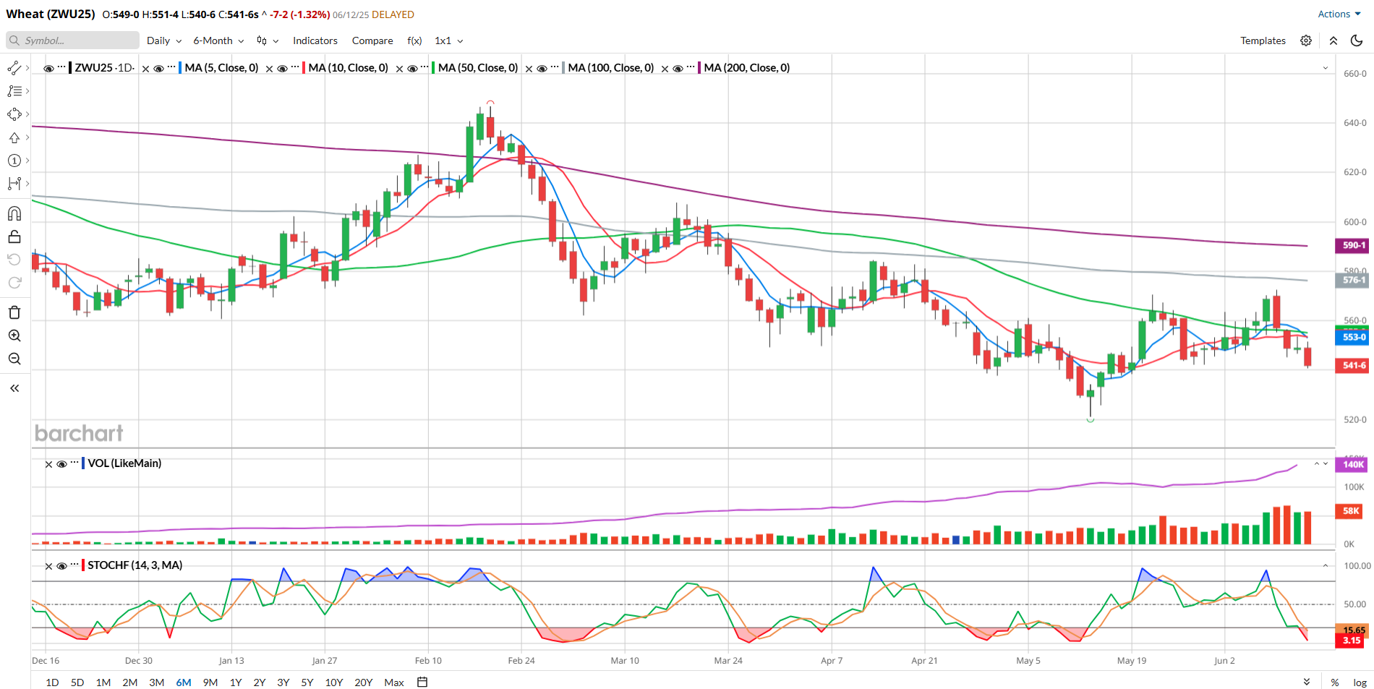Select the magnet snap tool

point(14,213)
